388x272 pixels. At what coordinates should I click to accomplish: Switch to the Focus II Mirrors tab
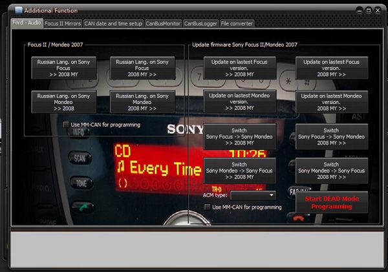[63, 23]
